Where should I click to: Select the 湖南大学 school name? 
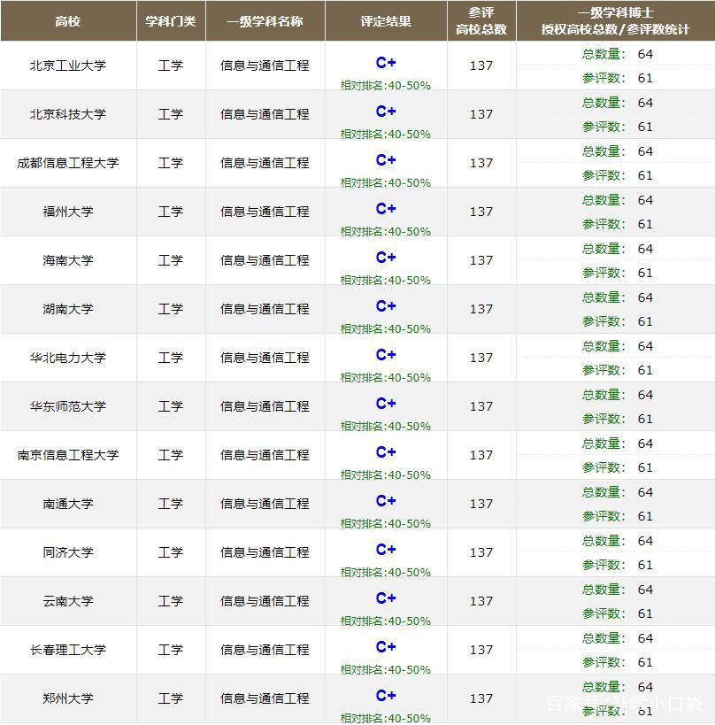pyautogui.click(x=68, y=309)
